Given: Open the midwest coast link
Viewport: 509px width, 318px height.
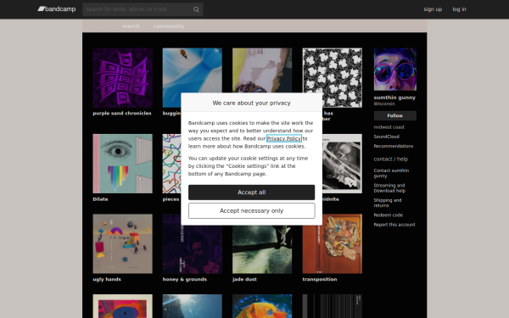Looking at the screenshot, I should 389,127.
